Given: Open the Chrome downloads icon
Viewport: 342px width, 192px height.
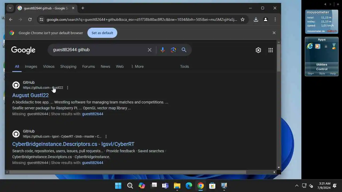Looking at the screenshot, I should [256, 19].
